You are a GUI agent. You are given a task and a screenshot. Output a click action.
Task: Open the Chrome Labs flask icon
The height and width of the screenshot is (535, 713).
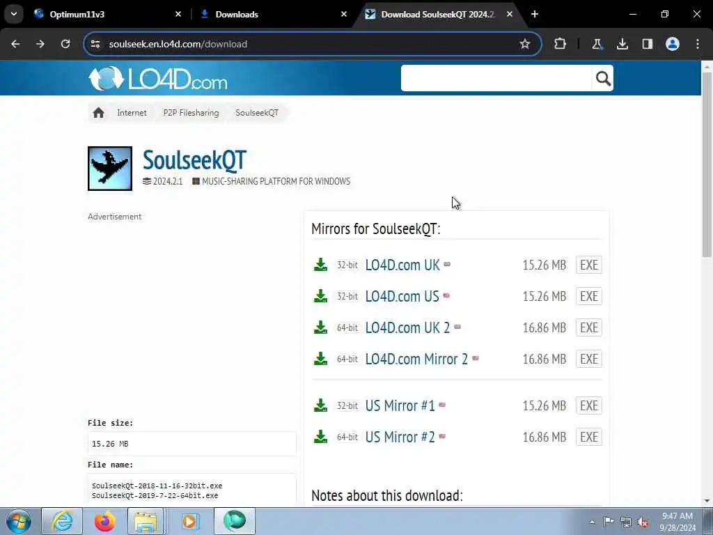point(597,44)
